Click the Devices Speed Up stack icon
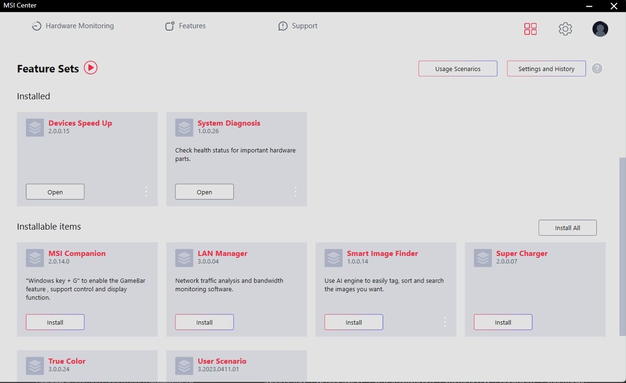626x383 pixels. 35,128
